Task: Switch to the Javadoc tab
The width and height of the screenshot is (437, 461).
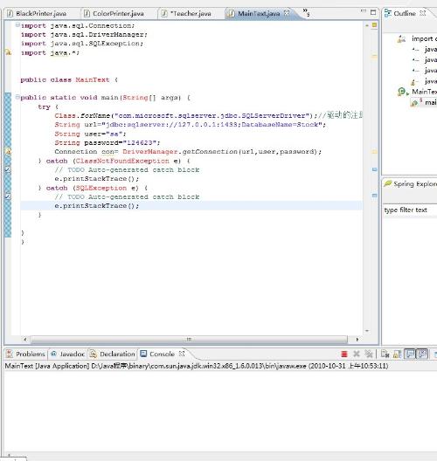Action: click(67, 354)
